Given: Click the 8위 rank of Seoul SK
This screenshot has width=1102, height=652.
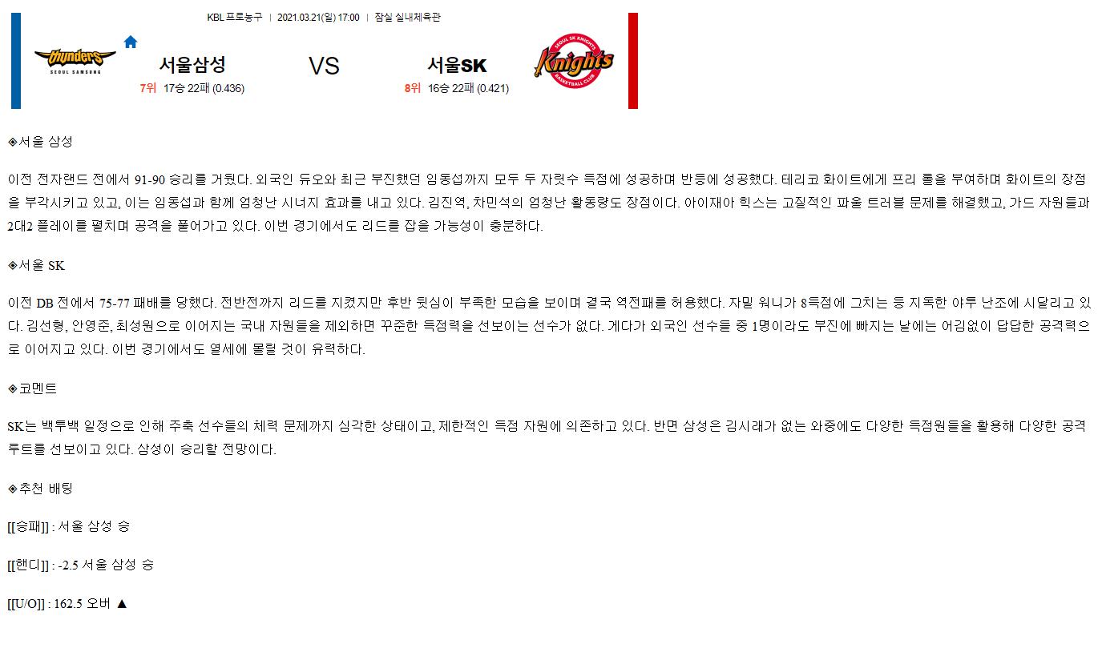Looking at the screenshot, I should 413,88.
